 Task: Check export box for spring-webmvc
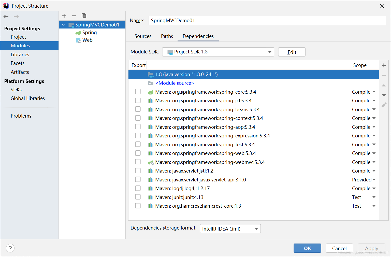point(138,162)
